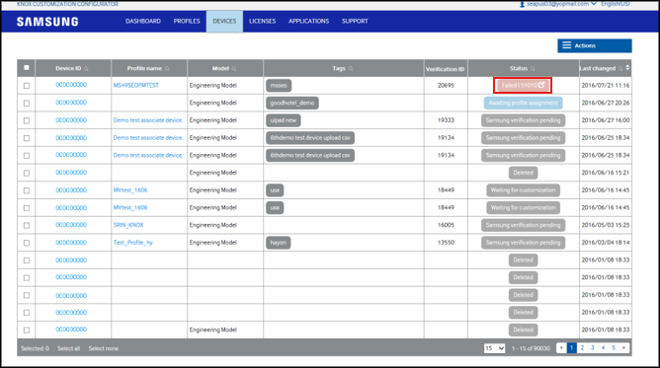Click verification ID 16005
Viewport: 660px width, 368px height.
pyautogui.click(x=446, y=225)
